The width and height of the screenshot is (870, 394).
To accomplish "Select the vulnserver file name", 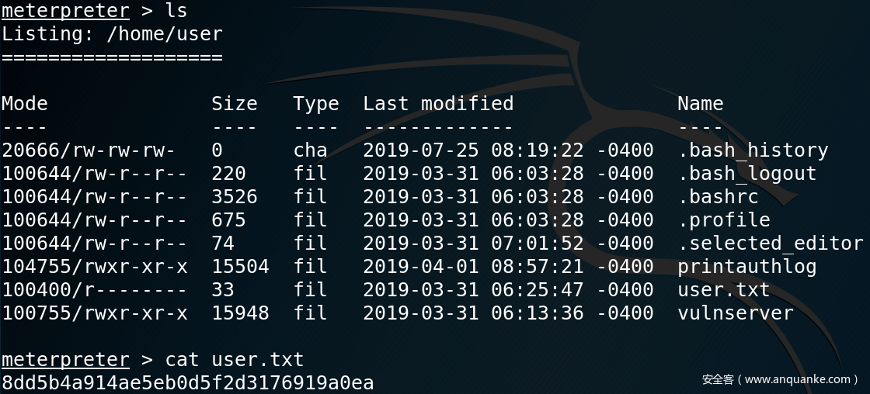I will pyautogui.click(x=735, y=313).
